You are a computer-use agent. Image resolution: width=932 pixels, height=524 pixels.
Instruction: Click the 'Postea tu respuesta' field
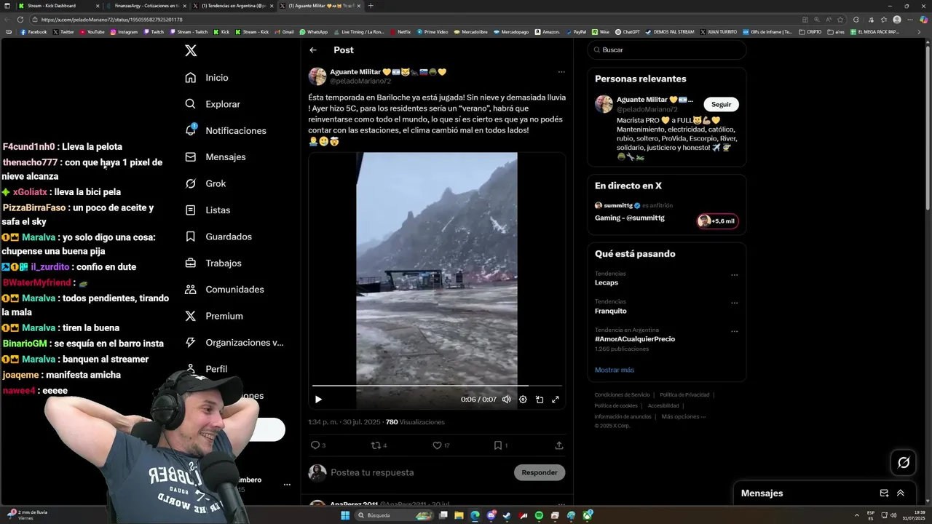coord(419,472)
